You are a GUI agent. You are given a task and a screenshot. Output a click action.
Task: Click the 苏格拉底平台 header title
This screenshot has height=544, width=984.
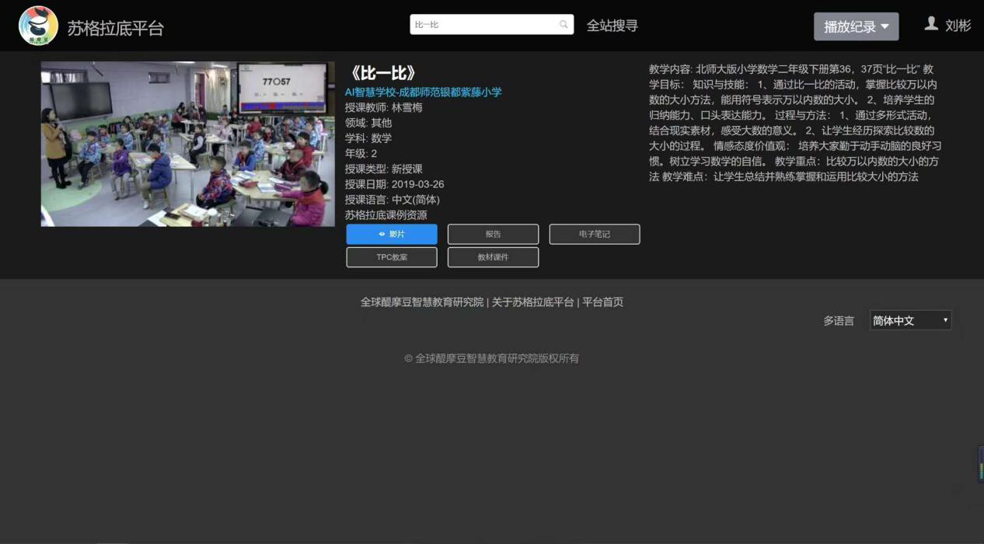[115, 28]
